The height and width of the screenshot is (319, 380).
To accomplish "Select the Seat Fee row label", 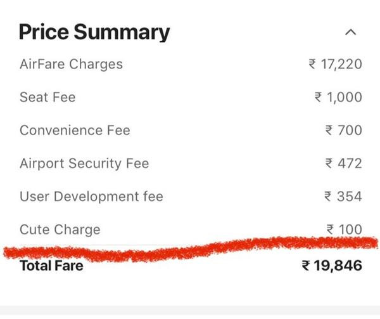I will pyautogui.click(x=47, y=97).
